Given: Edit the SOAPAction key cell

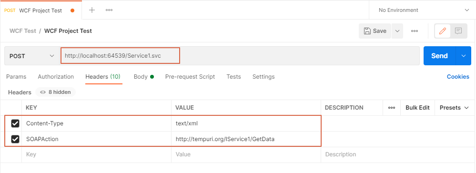Looking at the screenshot, I should point(97,139).
